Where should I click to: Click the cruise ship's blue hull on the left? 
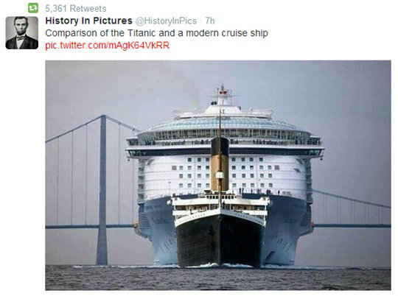click(158, 228)
